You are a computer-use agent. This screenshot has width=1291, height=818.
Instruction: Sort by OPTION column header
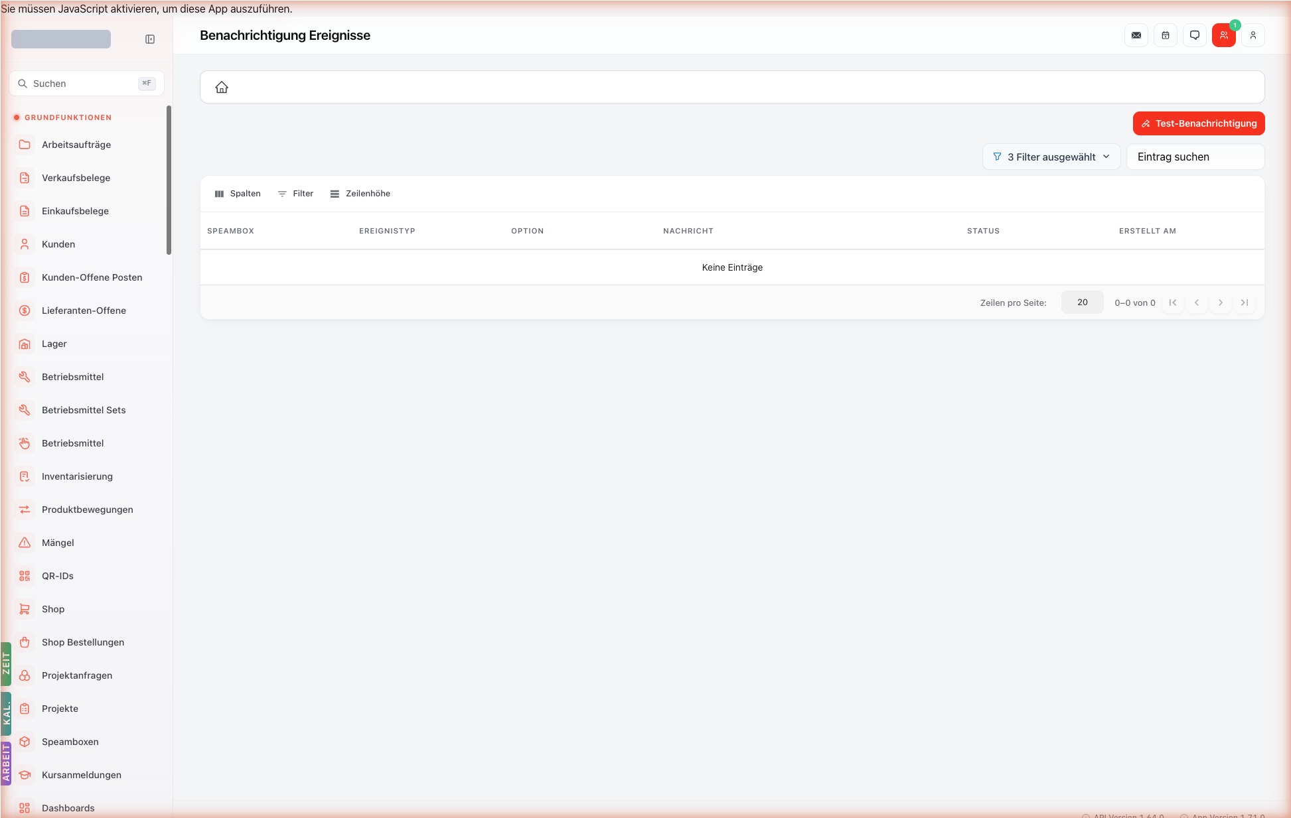coord(527,231)
